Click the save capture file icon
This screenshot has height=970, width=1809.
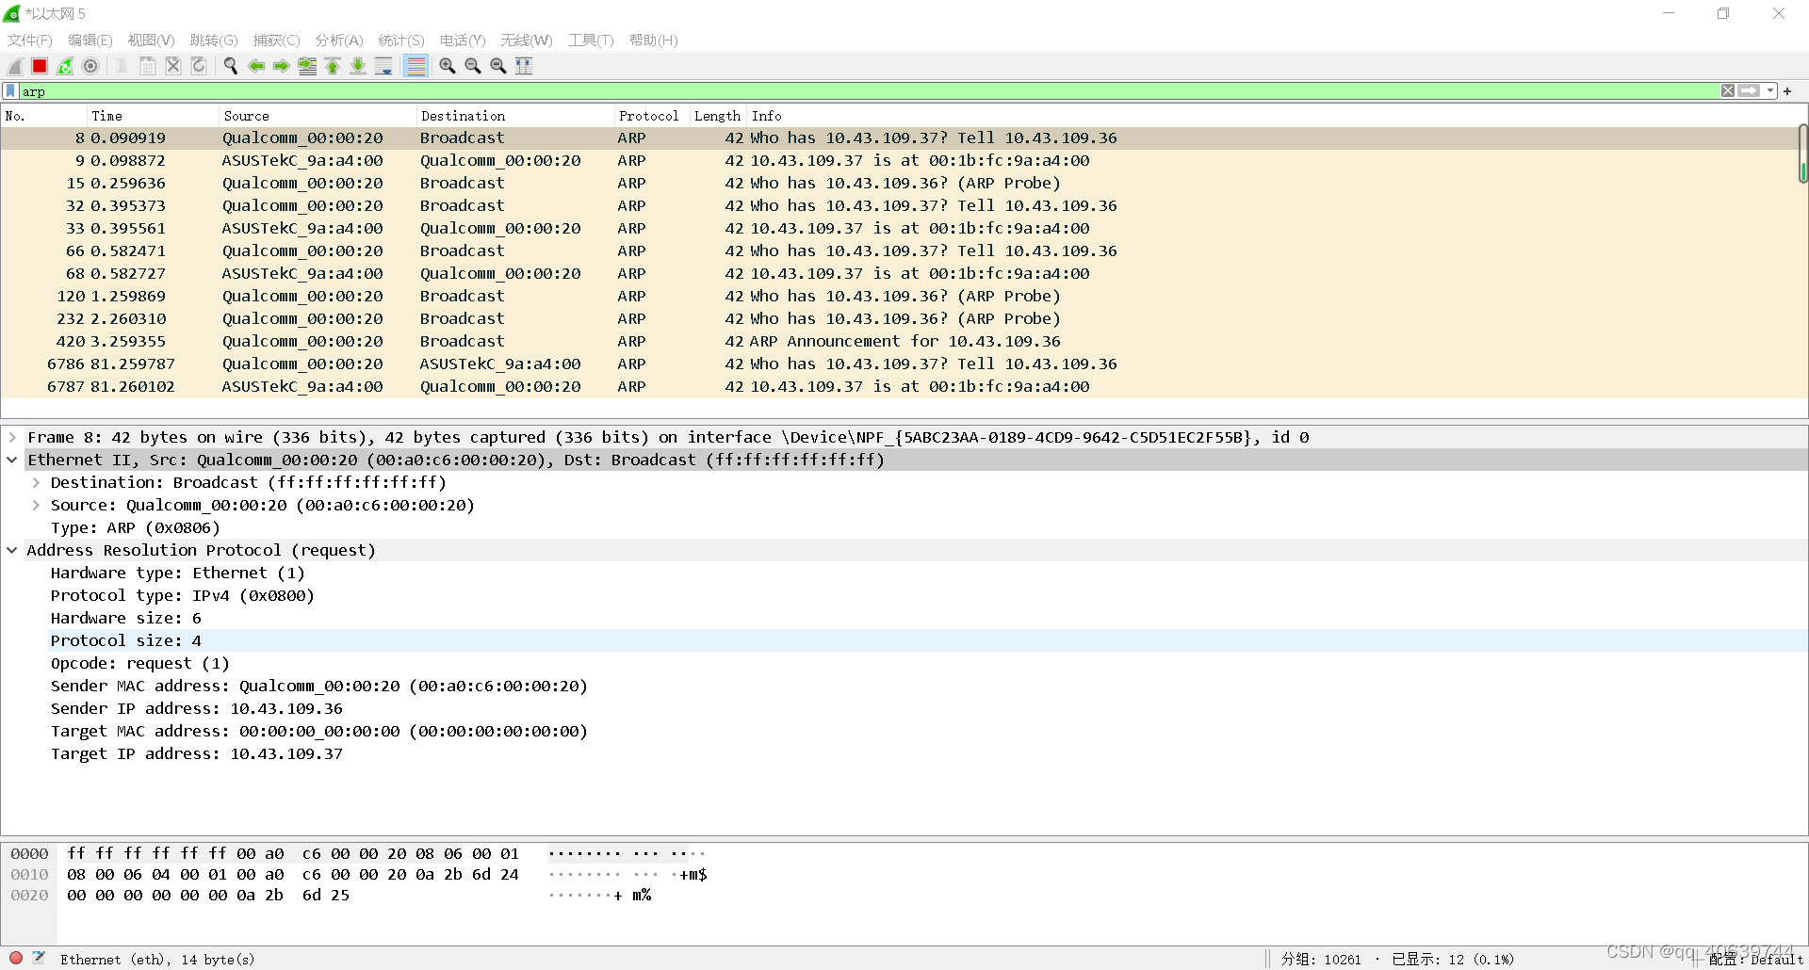point(148,66)
